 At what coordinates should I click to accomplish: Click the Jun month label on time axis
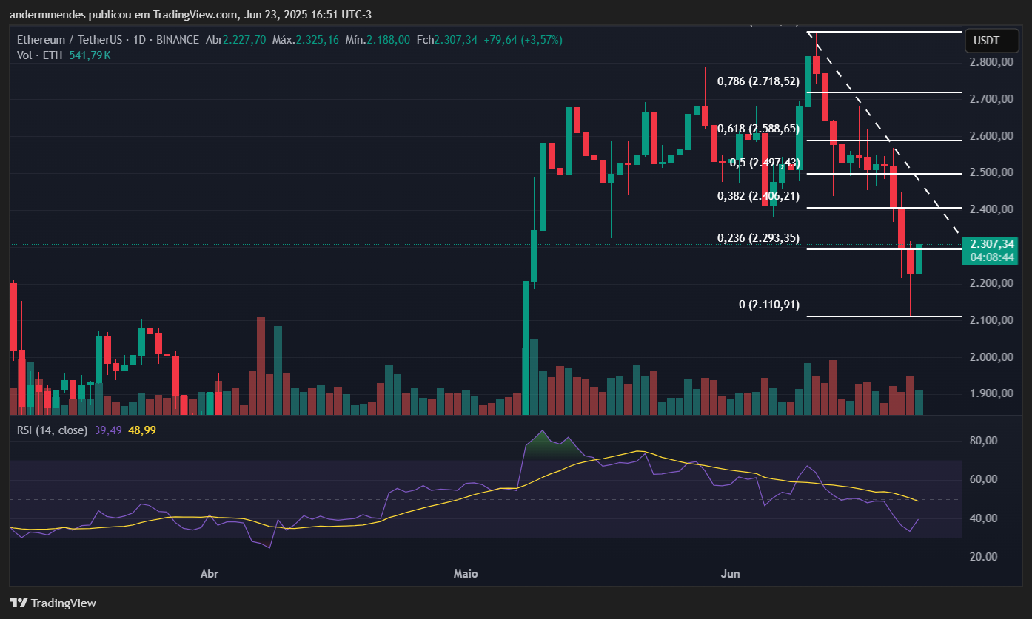(x=731, y=573)
